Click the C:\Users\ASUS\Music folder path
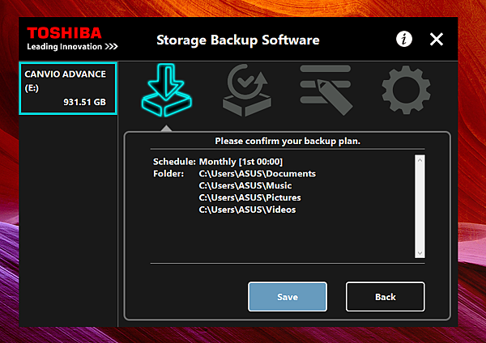Image resolution: width=486 pixels, height=343 pixels. tap(245, 186)
